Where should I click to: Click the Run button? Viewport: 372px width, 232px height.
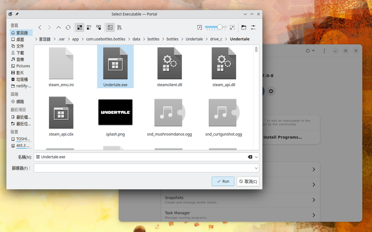(223, 181)
